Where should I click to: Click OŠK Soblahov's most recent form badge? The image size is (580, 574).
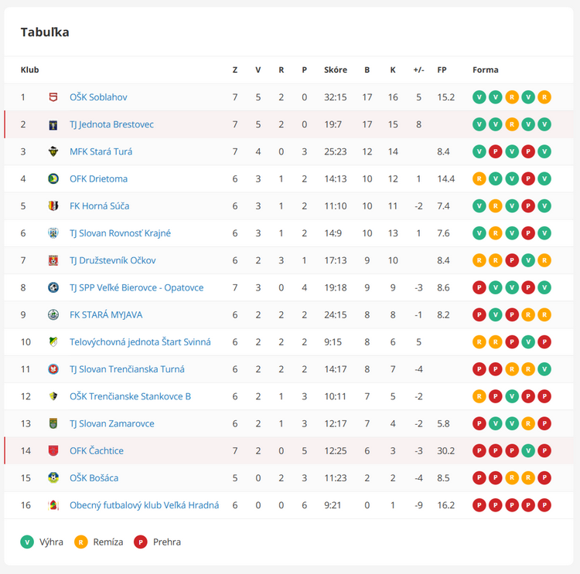544,97
